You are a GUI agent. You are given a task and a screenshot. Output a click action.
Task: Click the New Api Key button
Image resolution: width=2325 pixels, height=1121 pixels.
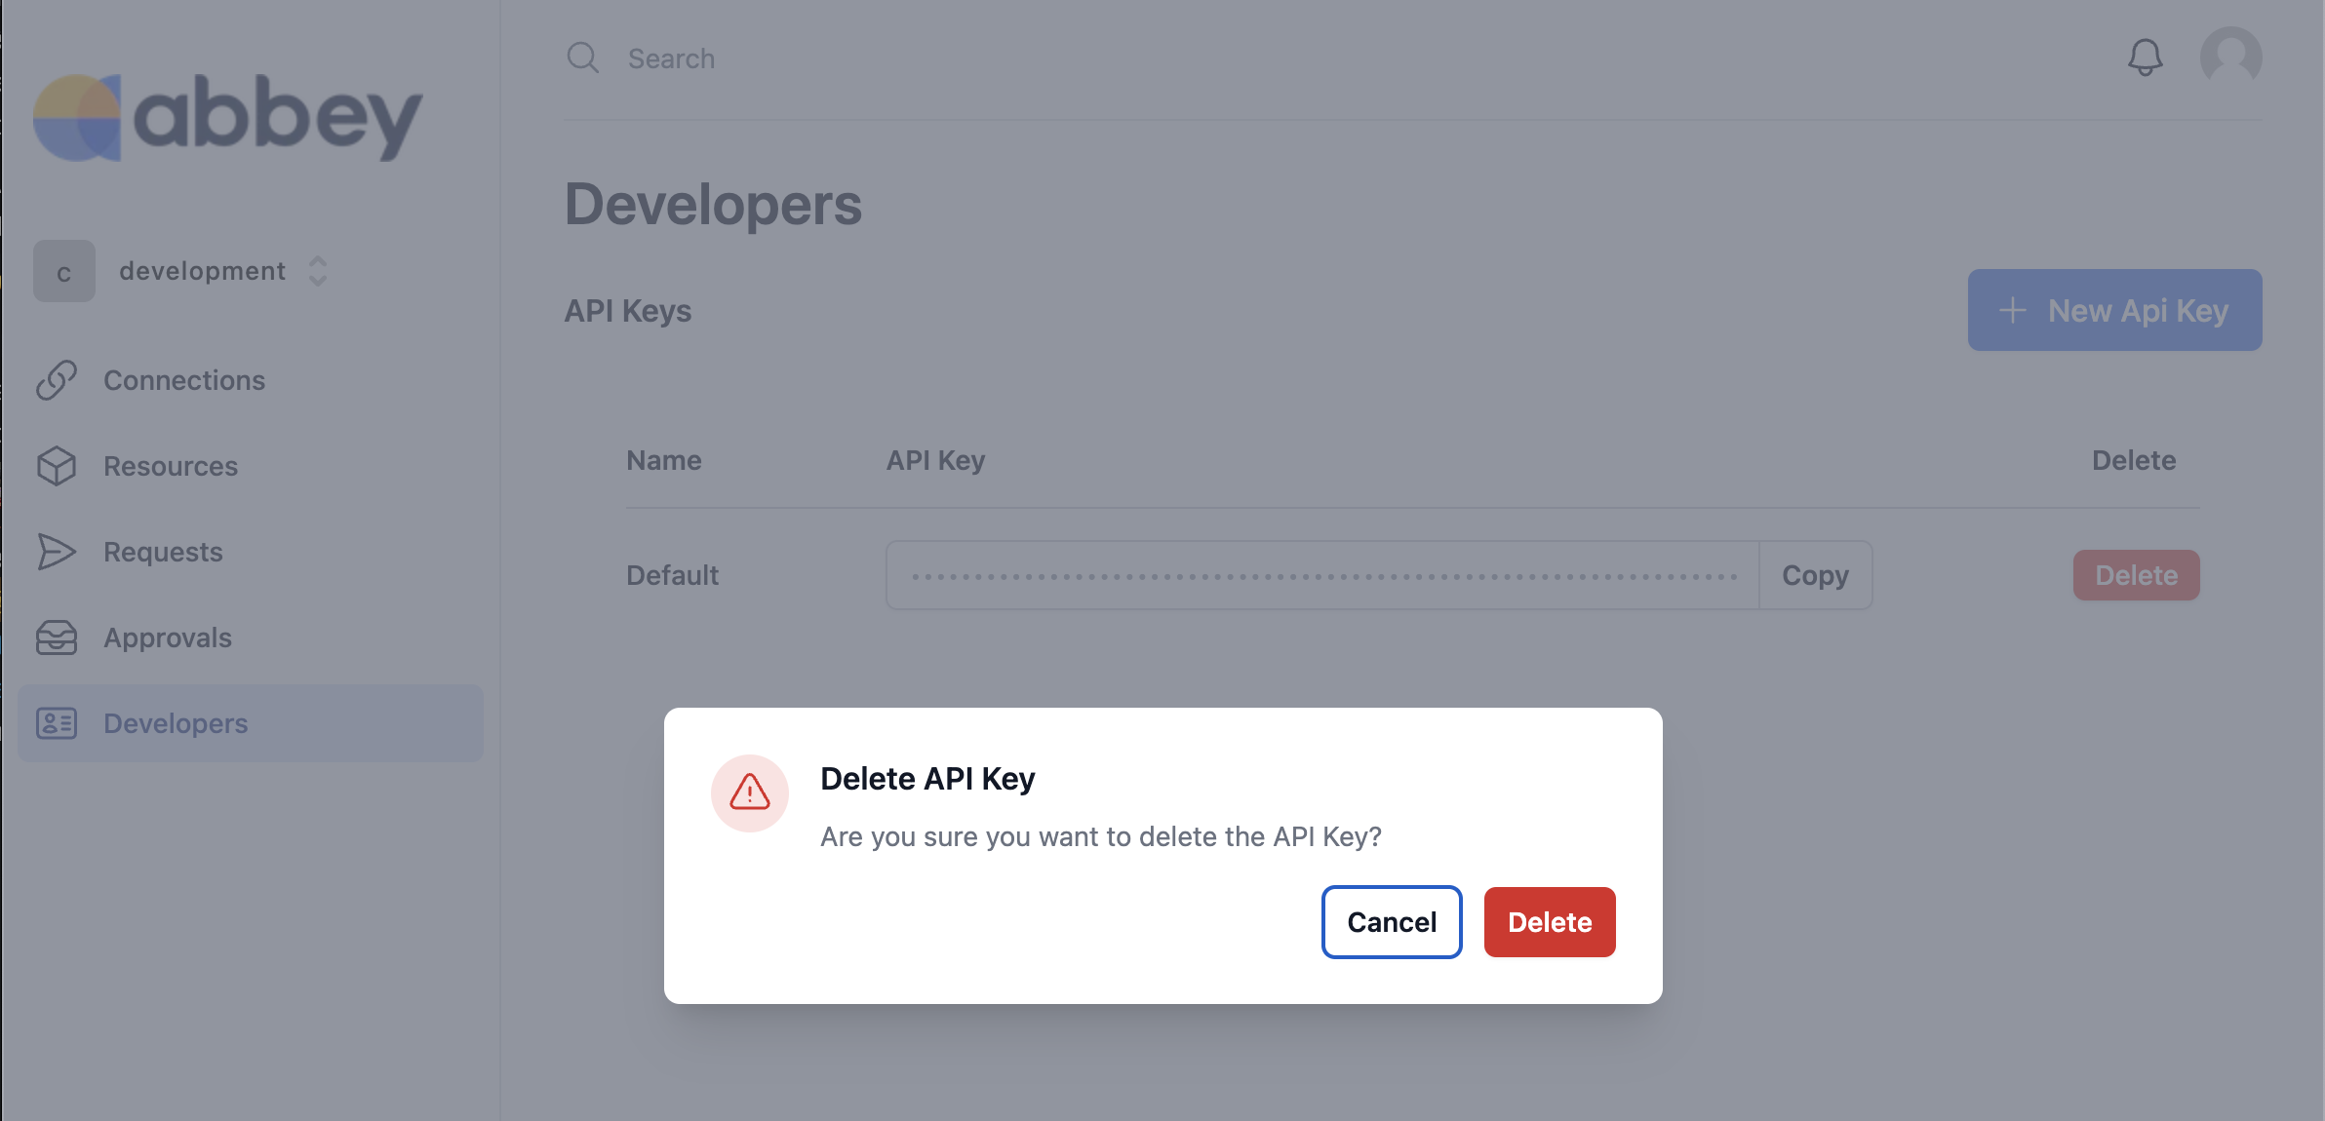point(2115,310)
